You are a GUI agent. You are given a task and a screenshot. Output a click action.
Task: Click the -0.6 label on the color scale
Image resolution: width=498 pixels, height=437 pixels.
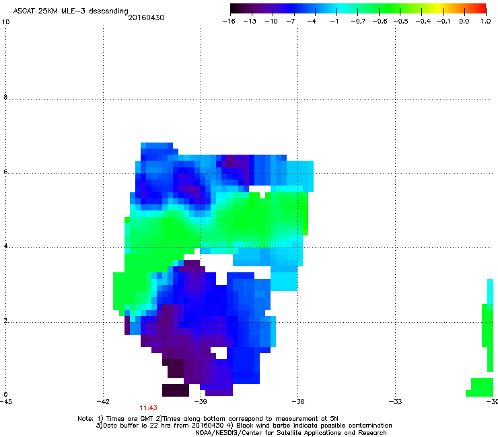click(380, 22)
